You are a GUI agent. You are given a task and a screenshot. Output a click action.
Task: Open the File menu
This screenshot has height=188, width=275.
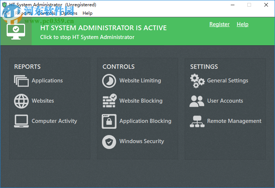pos(6,13)
